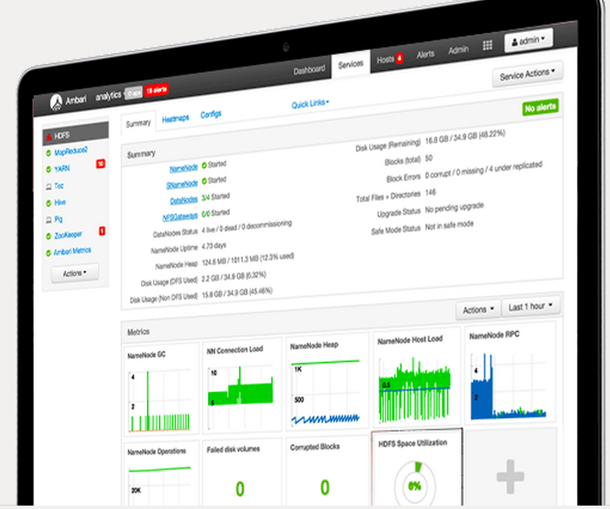
Task: Switch to the Heatmaps tab
Action: (x=176, y=119)
